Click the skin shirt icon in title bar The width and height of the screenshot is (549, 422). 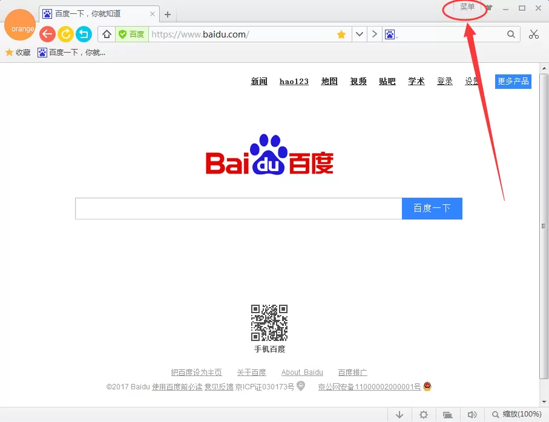tap(489, 8)
